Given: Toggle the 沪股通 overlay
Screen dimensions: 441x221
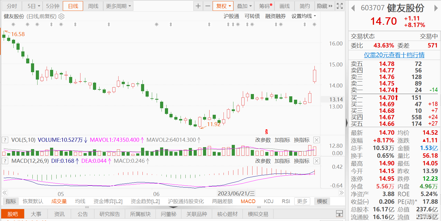Looking at the screenshot, I should 231,16.
